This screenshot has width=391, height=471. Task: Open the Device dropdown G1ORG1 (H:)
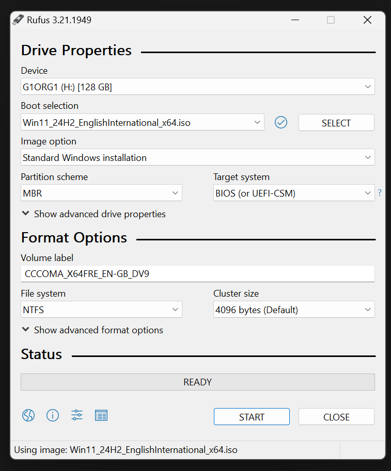point(197,87)
